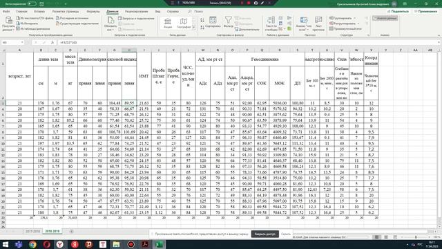Select the Акции data type

pyautogui.click(x=168, y=23)
